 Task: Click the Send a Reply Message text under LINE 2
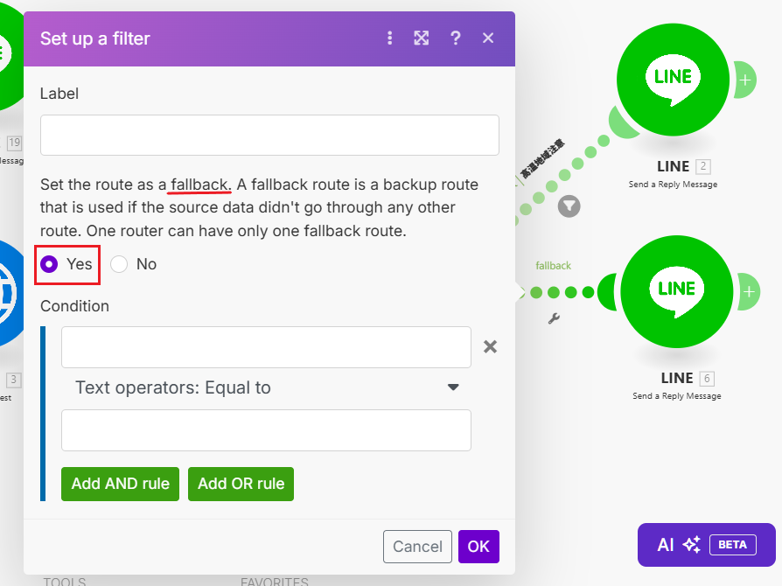[673, 184]
